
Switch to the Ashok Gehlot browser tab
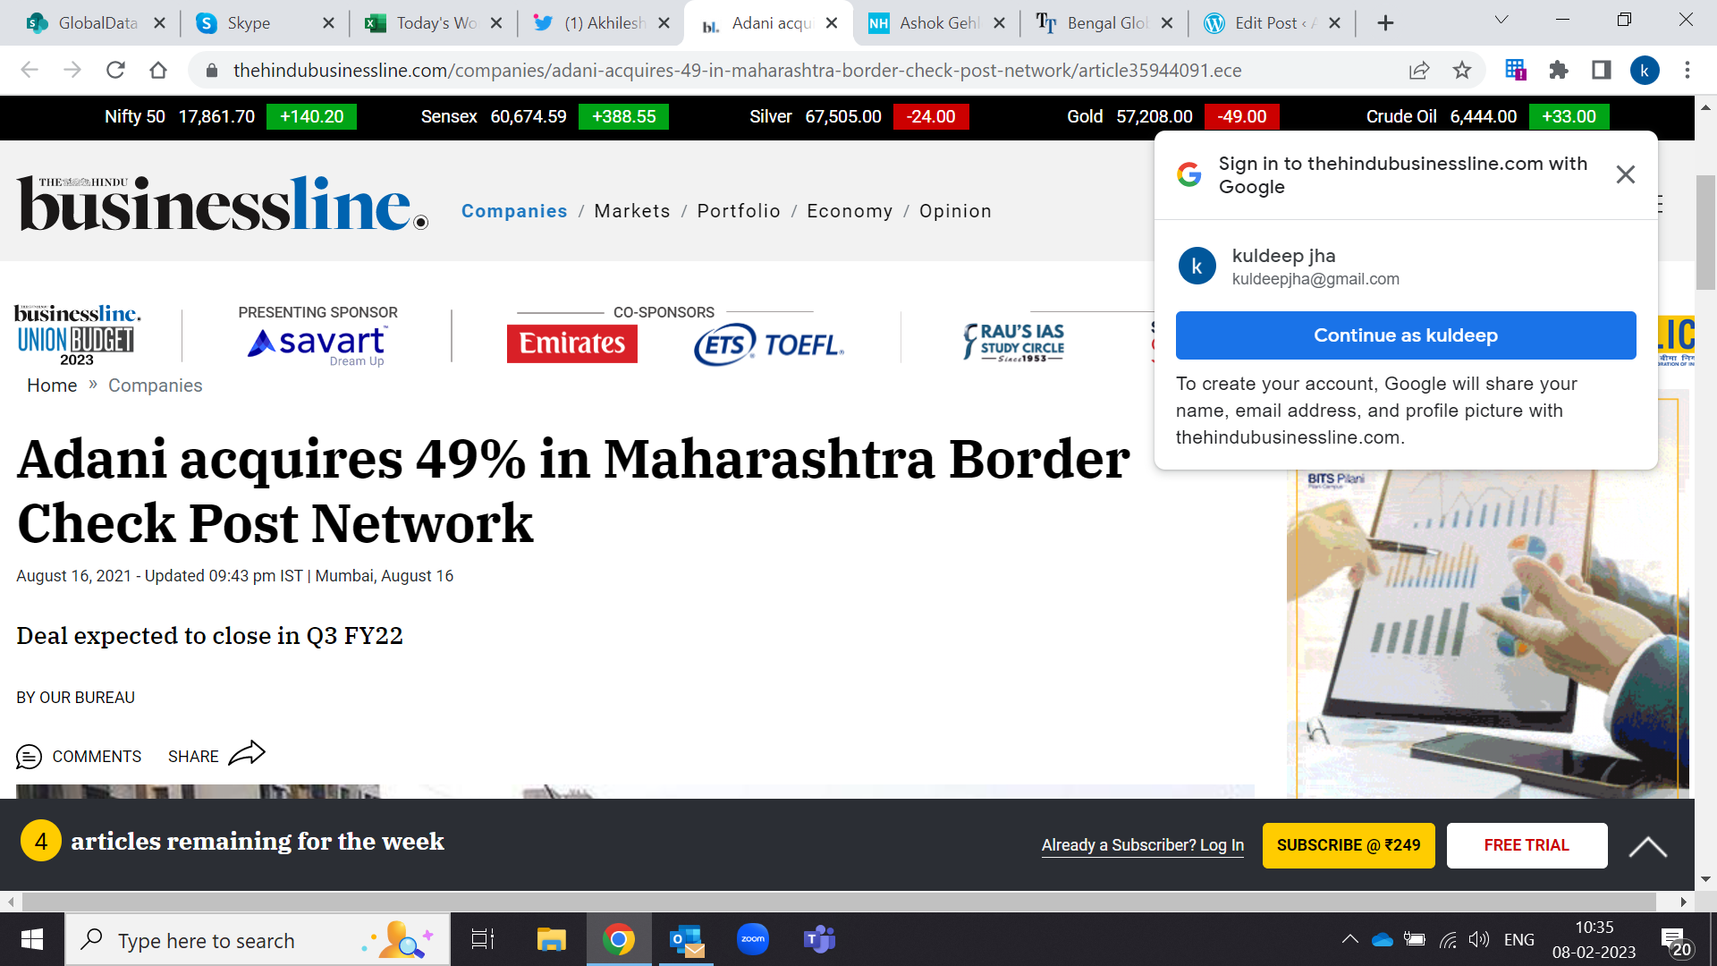coord(937,23)
